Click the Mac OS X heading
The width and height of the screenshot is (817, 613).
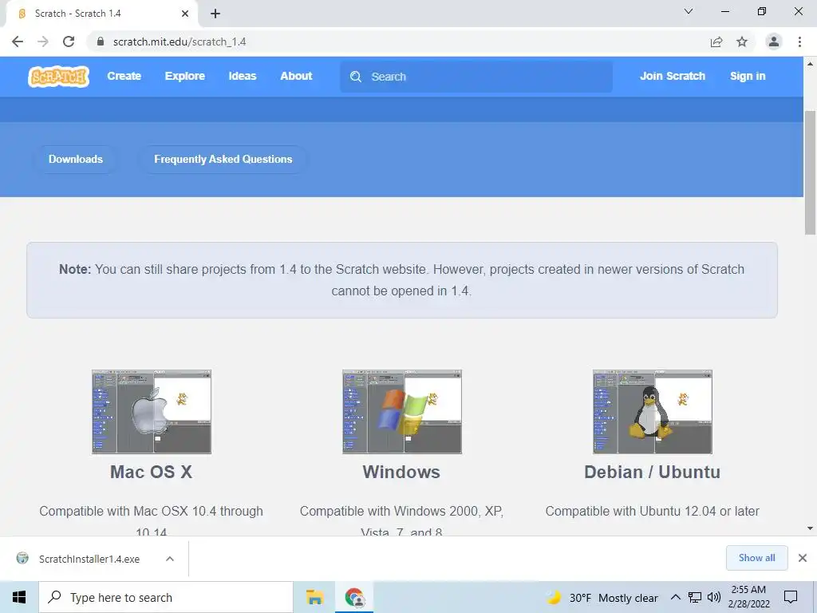click(x=151, y=472)
